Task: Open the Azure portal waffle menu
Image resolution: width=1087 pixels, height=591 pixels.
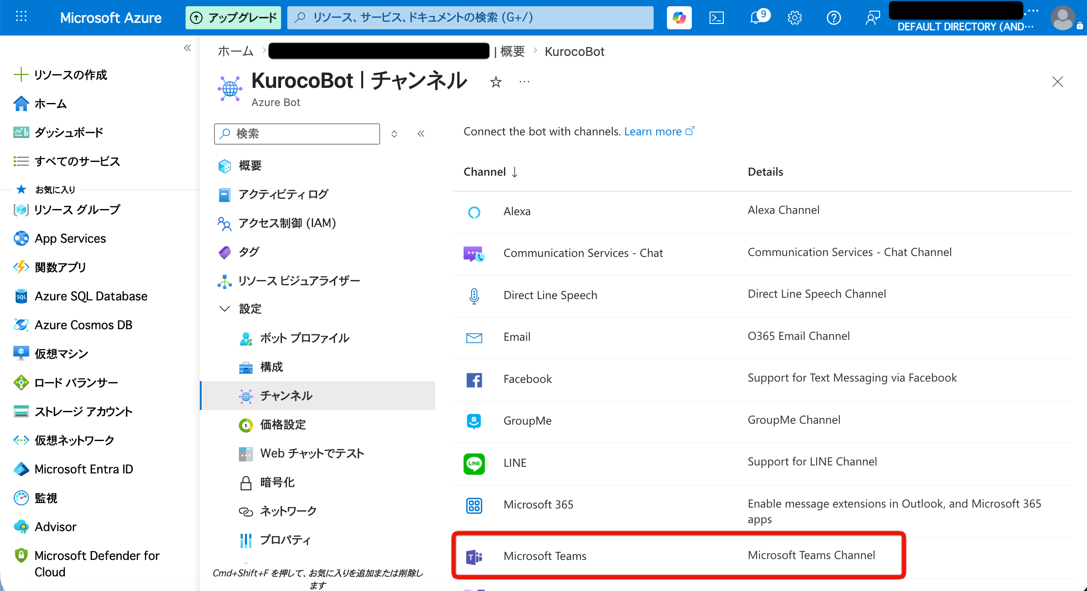Action: click(21, 17)
